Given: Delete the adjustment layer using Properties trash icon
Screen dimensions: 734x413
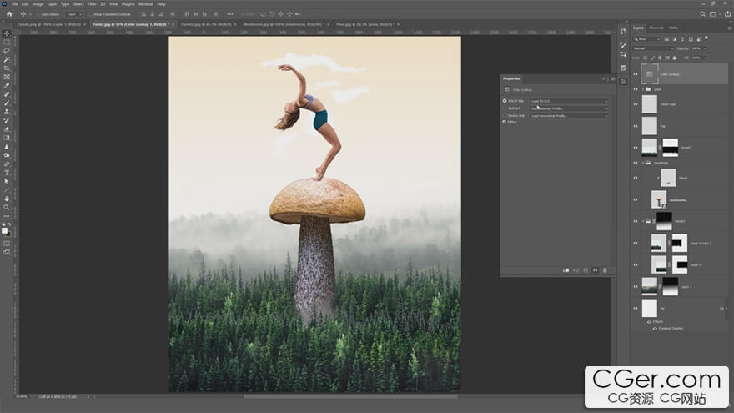Looking at the screenshot, I should (605, 270).
